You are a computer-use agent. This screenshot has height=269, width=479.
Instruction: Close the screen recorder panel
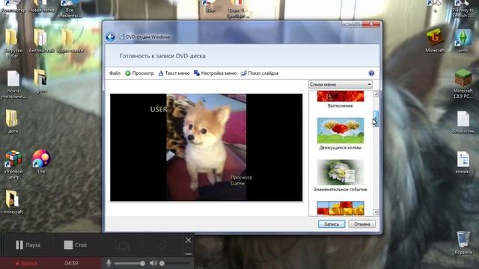pyautogui.click(x=188, y=241)
